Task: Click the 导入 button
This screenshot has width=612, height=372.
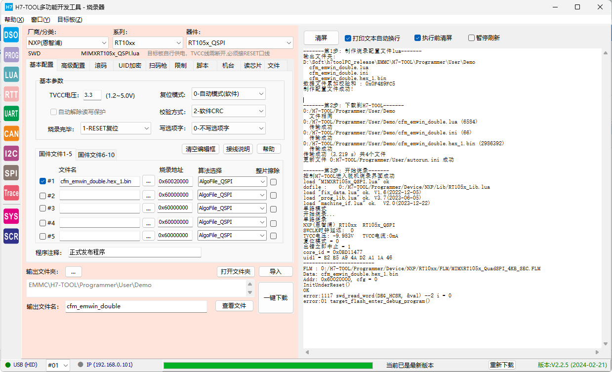Action: [x=276, y=272]
